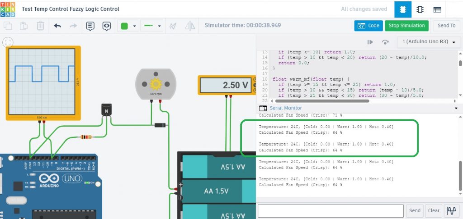463x219 pixels.
Task: Toggle notes visibility eye icon
Action: point(107,26)
